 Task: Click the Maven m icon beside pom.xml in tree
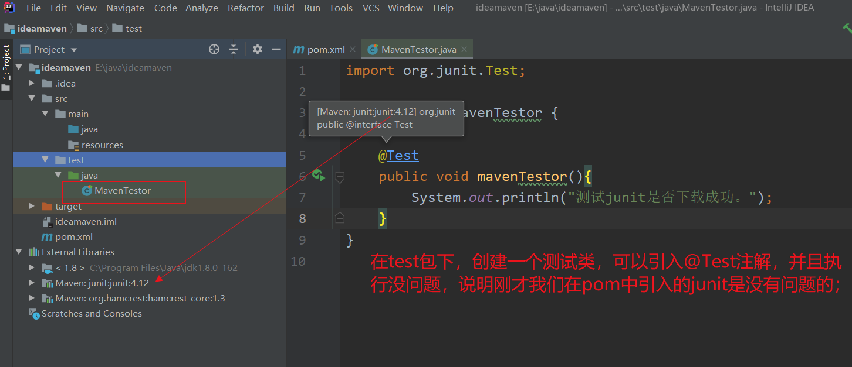47,236
